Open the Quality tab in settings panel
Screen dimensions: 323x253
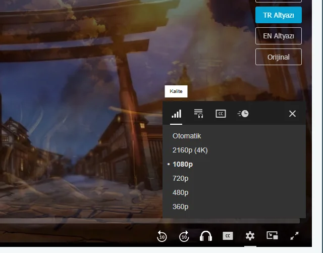point(176,114)
